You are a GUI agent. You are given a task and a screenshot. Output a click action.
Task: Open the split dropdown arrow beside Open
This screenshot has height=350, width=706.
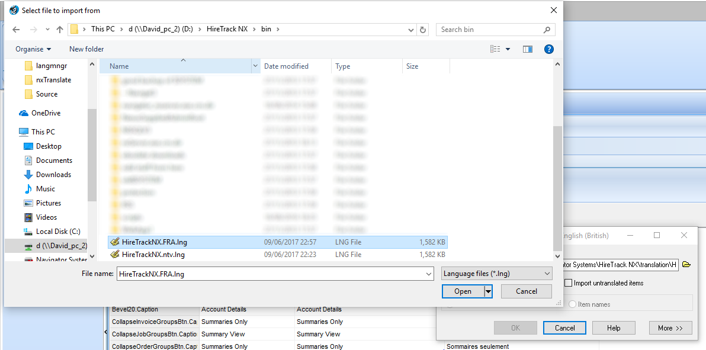(487, 291)
